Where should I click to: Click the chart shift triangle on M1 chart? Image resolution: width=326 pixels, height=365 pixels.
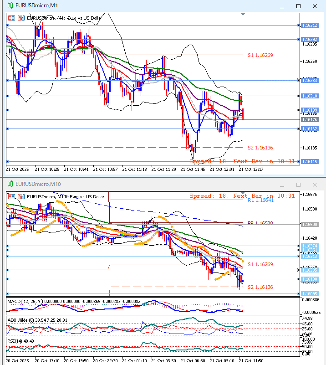(243, 15)
